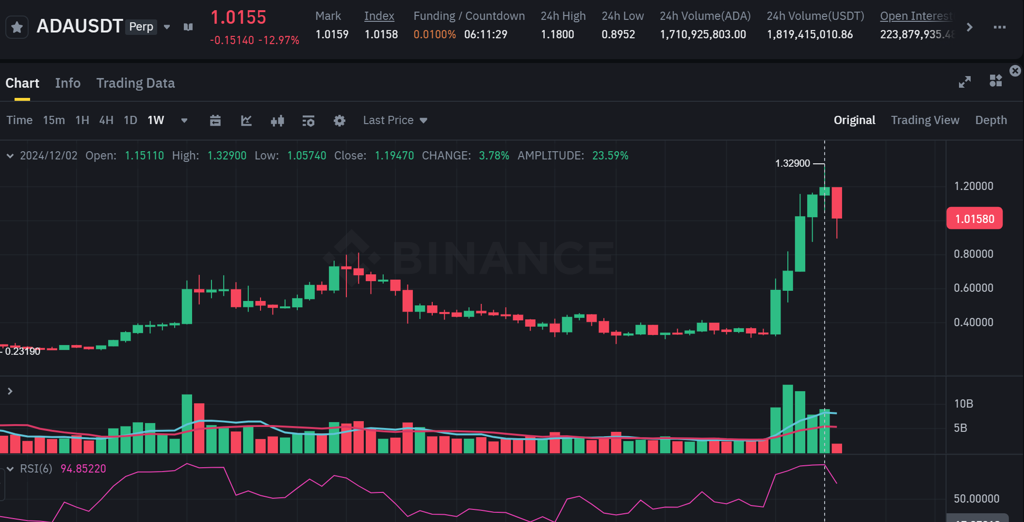Select the 4H interval
1024x522 pixels.
click(x=106, y=120)
